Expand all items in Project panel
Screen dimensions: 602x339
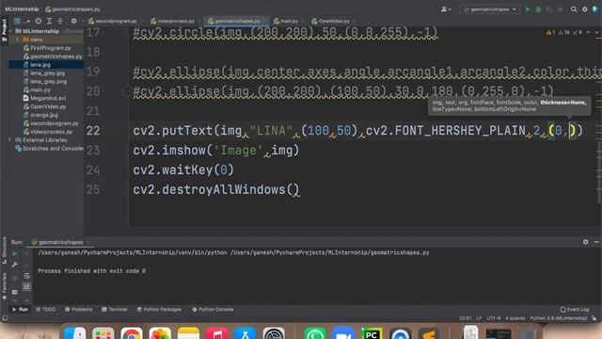tap(49, 21)
